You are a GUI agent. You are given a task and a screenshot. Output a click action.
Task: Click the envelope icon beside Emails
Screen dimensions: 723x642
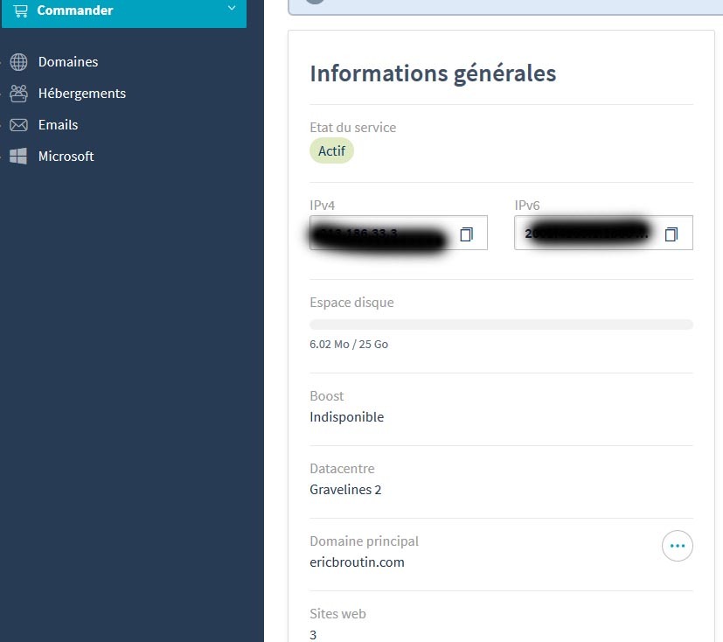[x=18, y=125]
